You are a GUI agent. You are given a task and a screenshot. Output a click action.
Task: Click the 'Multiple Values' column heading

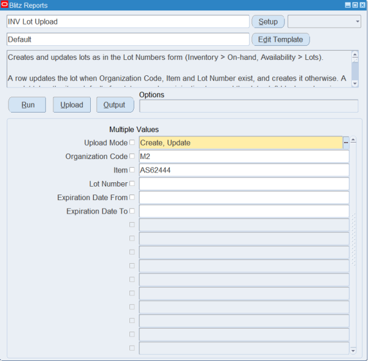134,130
